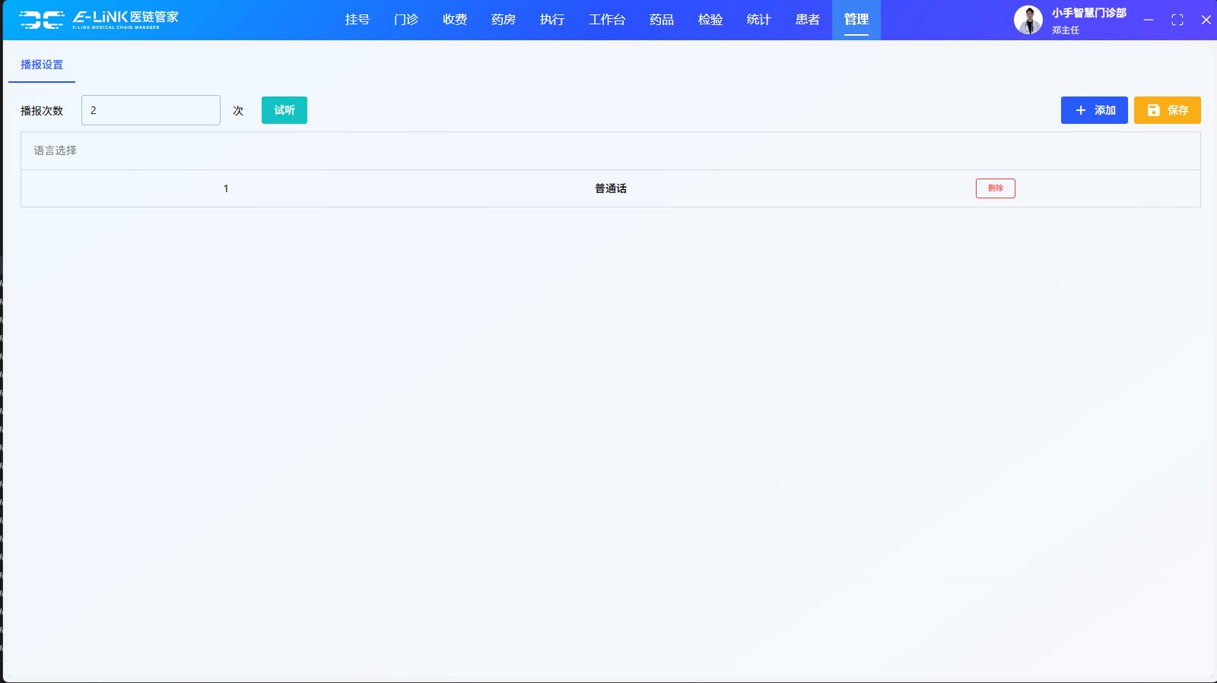Open the 药房 menu
Image resolution: width=1217 pixels, height=683 pixels.
(x=503, y=20)
